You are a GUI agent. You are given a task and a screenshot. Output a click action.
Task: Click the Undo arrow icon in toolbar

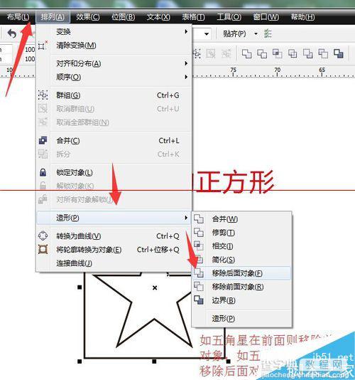pyautogui.click(x=12, y=33)
